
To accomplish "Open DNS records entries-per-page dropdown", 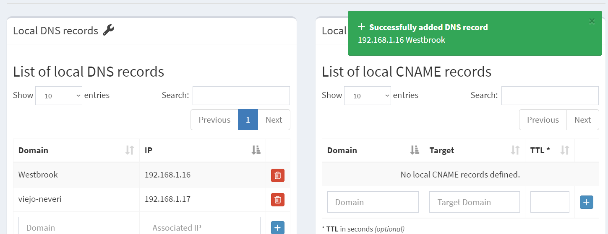I will point(59,95).
